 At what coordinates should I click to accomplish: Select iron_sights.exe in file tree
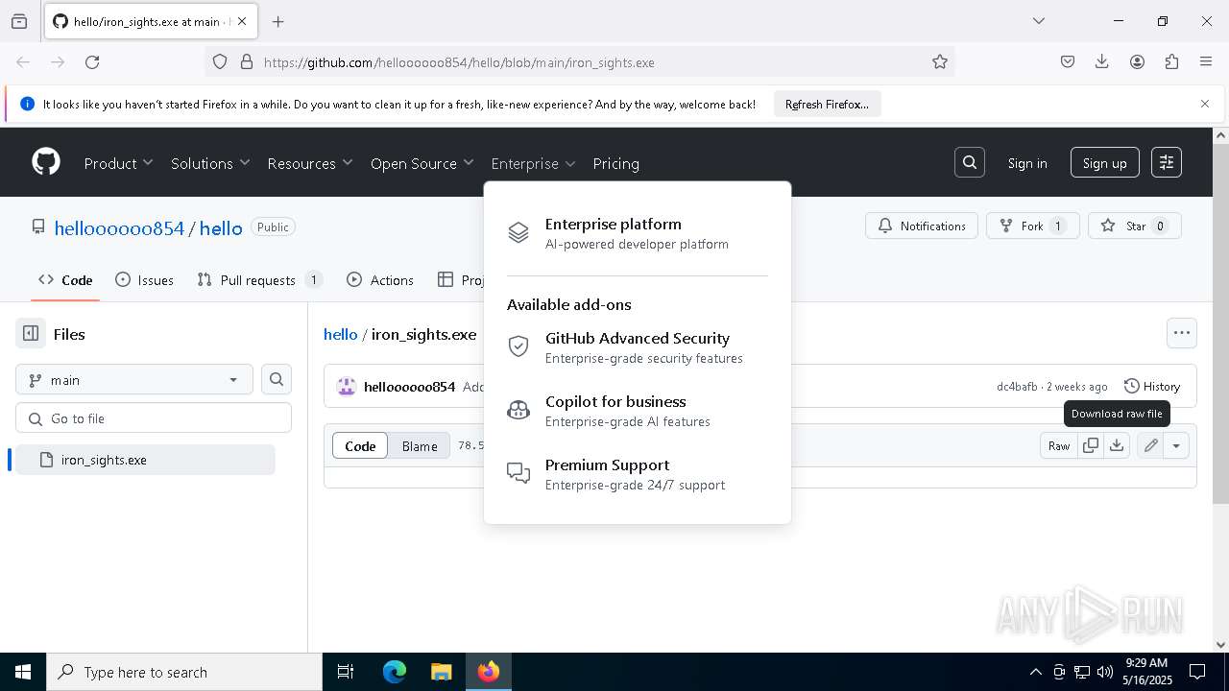pos(146,460)
